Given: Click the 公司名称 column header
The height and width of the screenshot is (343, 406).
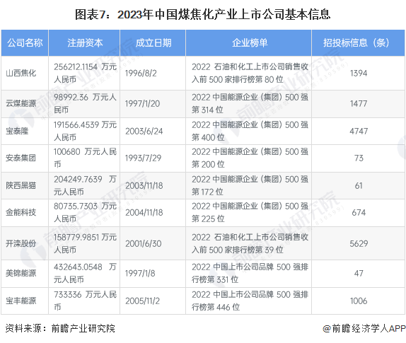Looking at the screenshot, I should pyautogui.click(x=25, y=43).
